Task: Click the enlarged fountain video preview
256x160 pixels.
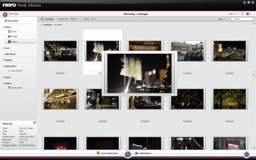Action: [x=140, y=73]
